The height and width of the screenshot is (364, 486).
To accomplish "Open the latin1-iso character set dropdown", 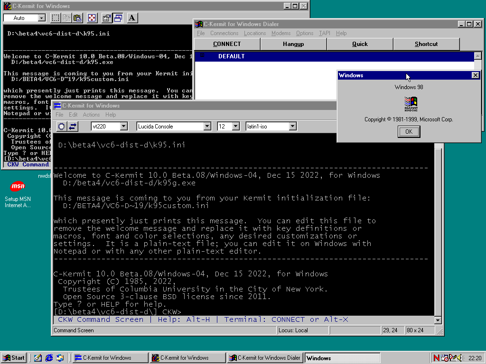I will point(292,126).
